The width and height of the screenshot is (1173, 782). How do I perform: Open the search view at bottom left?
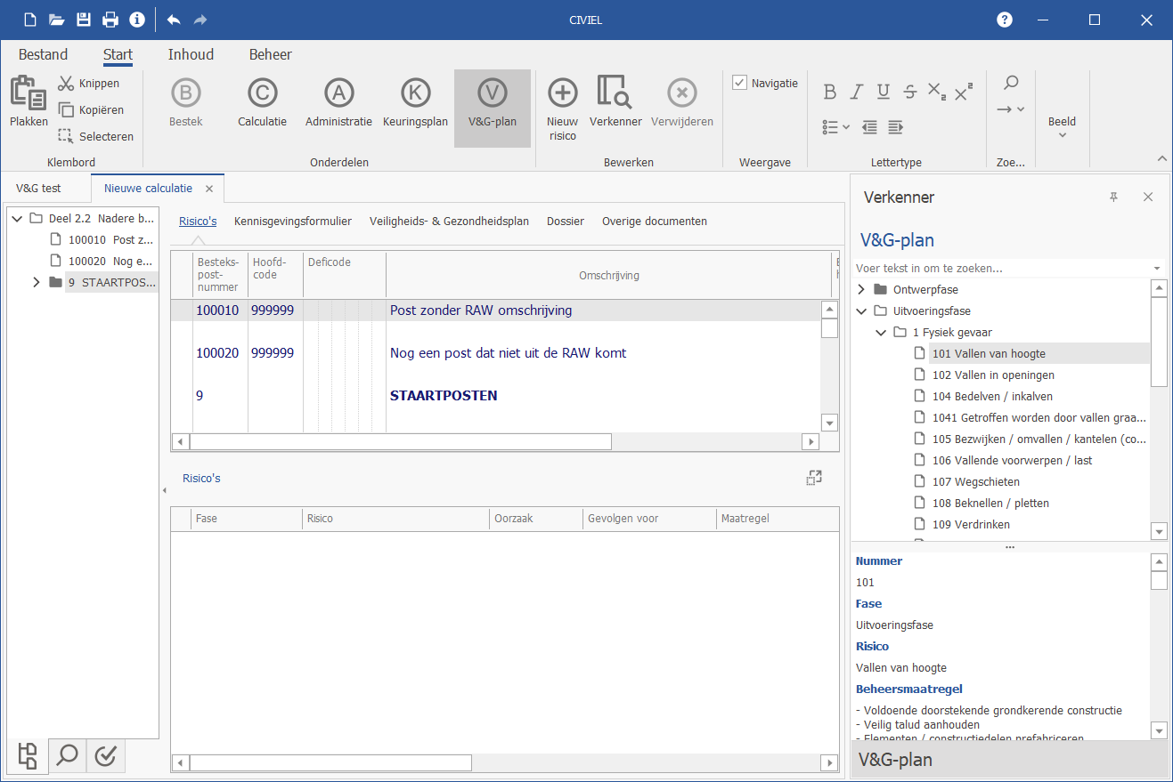click(67, 756)
